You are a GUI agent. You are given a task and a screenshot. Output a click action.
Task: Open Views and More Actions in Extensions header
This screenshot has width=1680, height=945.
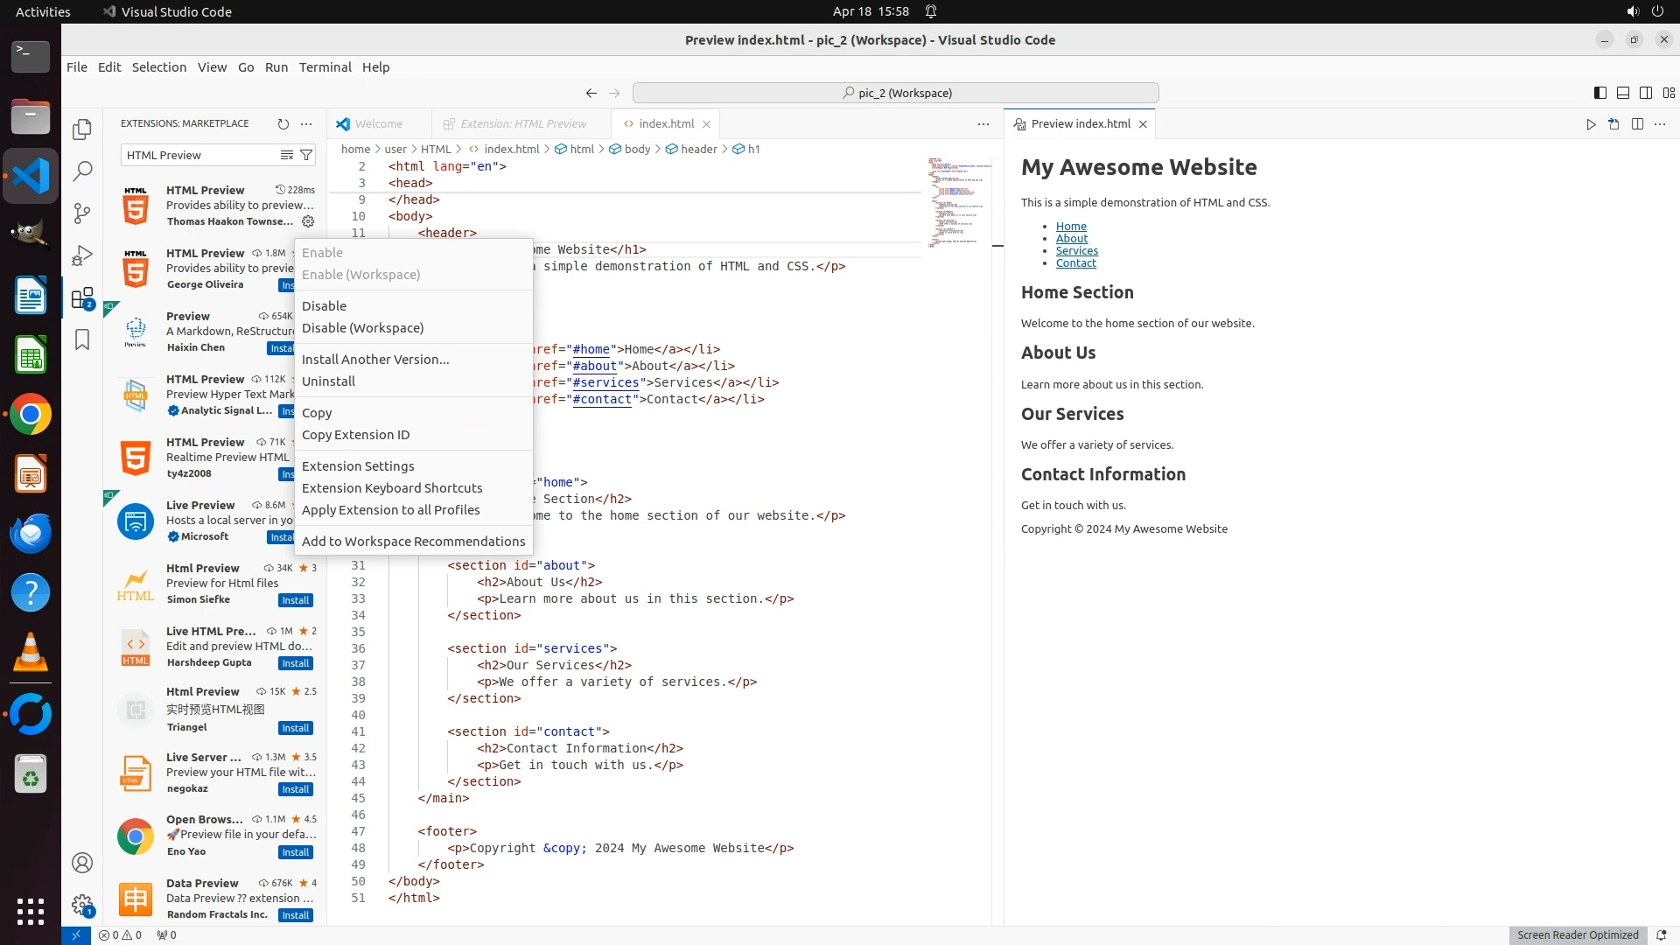pos(306,124)
